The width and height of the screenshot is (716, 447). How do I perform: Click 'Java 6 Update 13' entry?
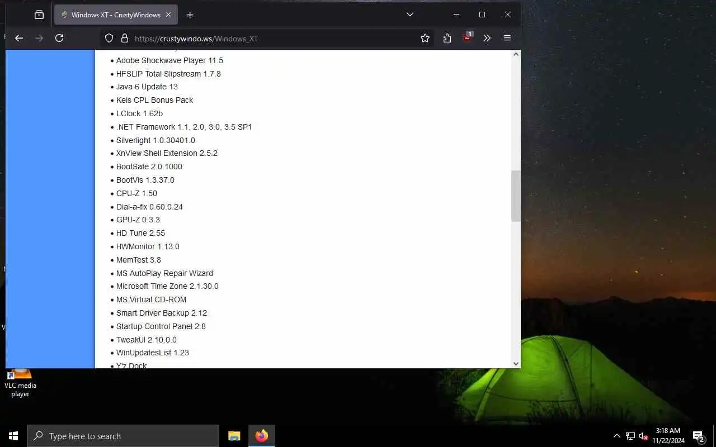[147, 87]
